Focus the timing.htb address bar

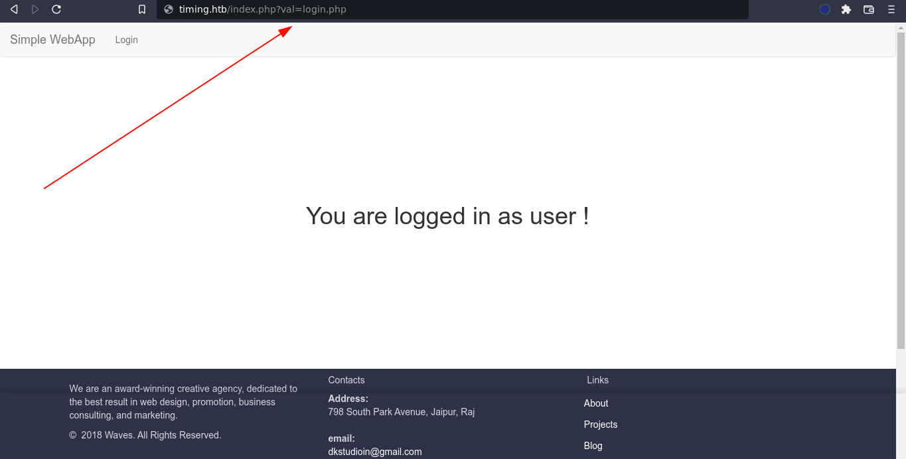451,9
